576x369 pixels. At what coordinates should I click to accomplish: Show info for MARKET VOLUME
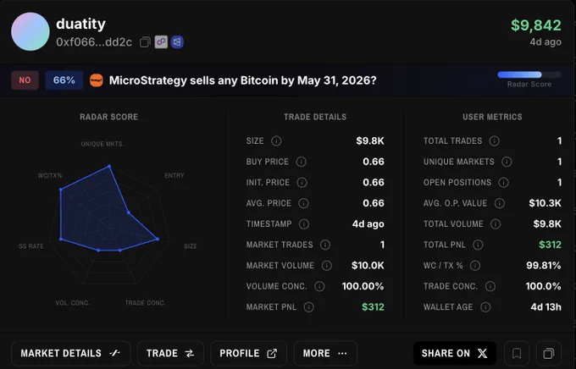tap(327, 266)
